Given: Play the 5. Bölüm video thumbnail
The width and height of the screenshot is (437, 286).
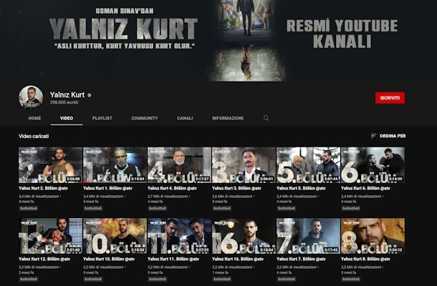Looking at the screenshot, I should pos(308,165).
